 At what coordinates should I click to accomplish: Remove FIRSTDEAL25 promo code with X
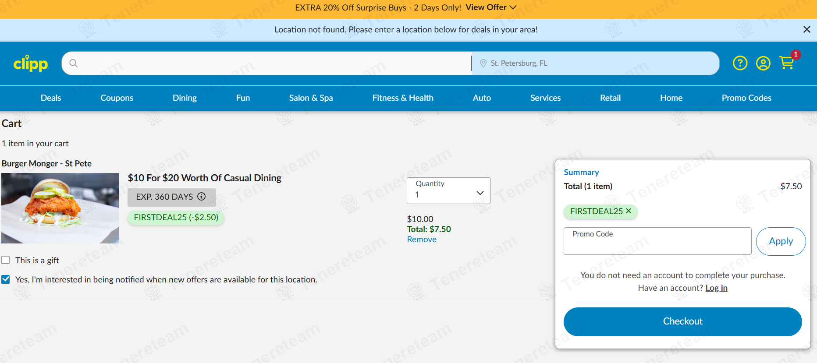pos(629,211)
